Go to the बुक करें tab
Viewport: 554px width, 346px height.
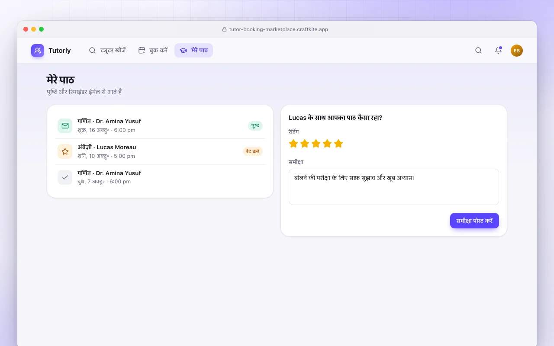153,51
